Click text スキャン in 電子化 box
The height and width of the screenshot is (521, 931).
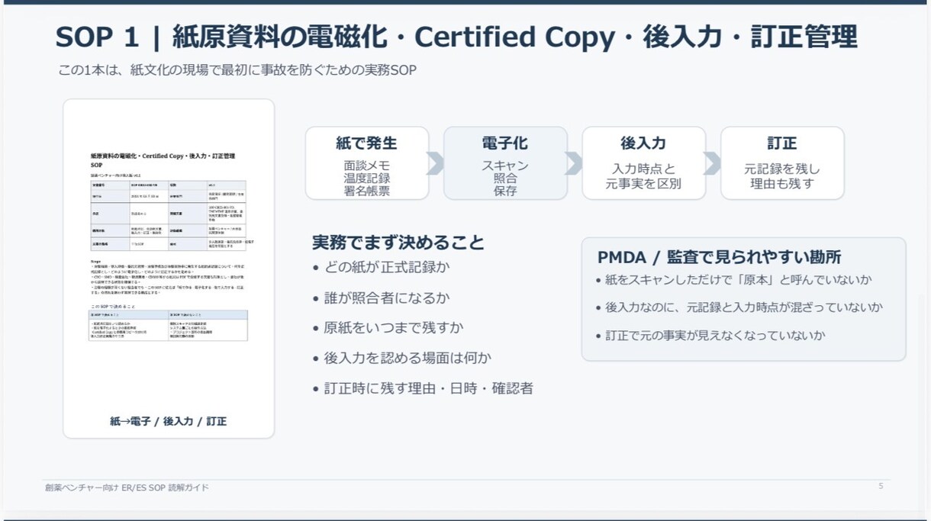[x=505, y=166]
